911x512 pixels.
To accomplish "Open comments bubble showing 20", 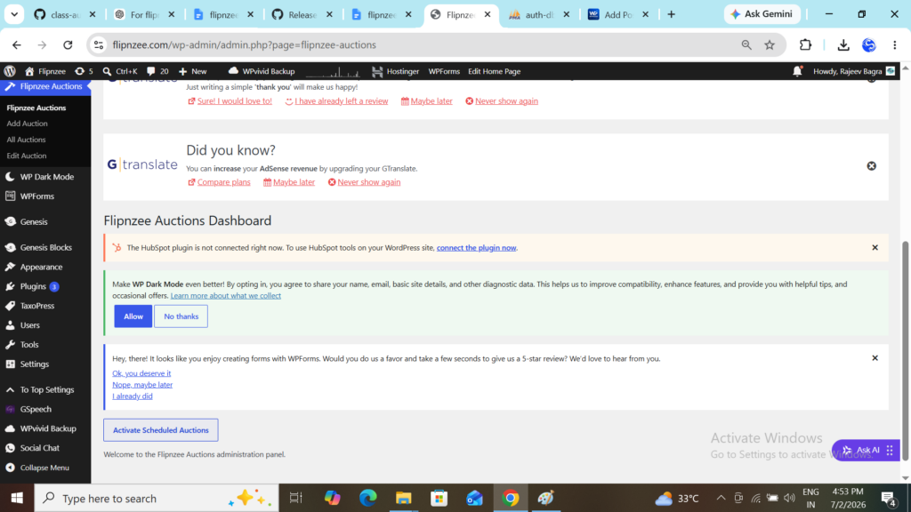I will [157, 71].
